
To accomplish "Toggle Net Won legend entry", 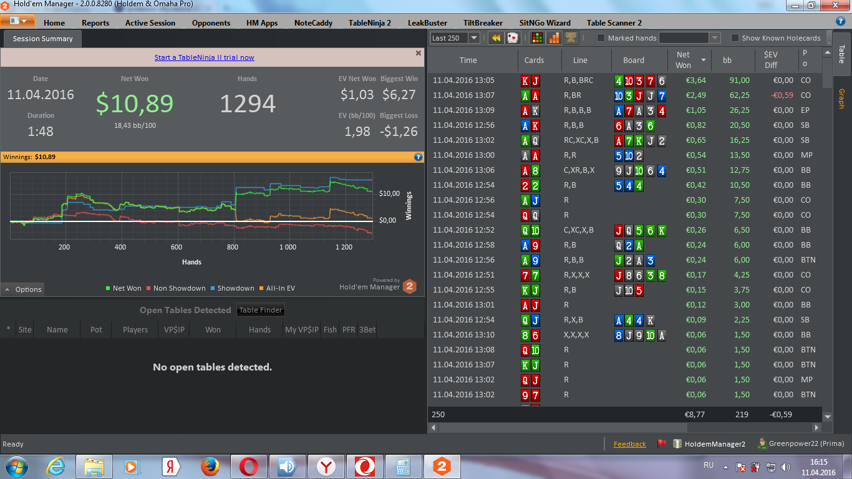I will click(x=123, y=288).
